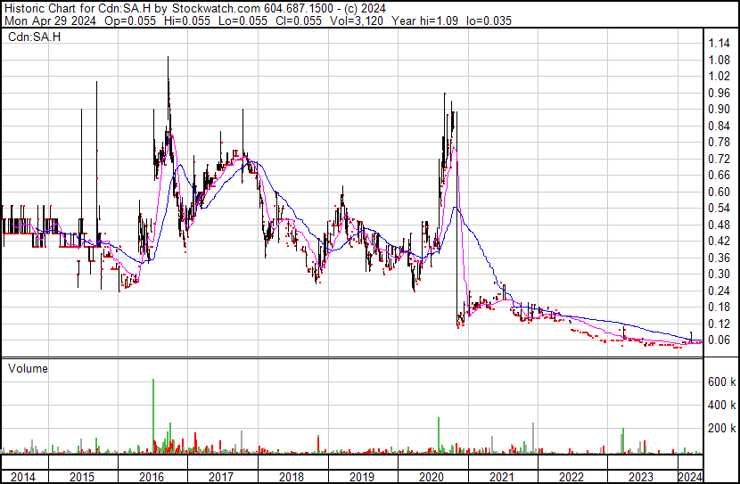Click the 2014 year label on timeline
Screen dimensions: 740x484
click(x=22, y=477)
